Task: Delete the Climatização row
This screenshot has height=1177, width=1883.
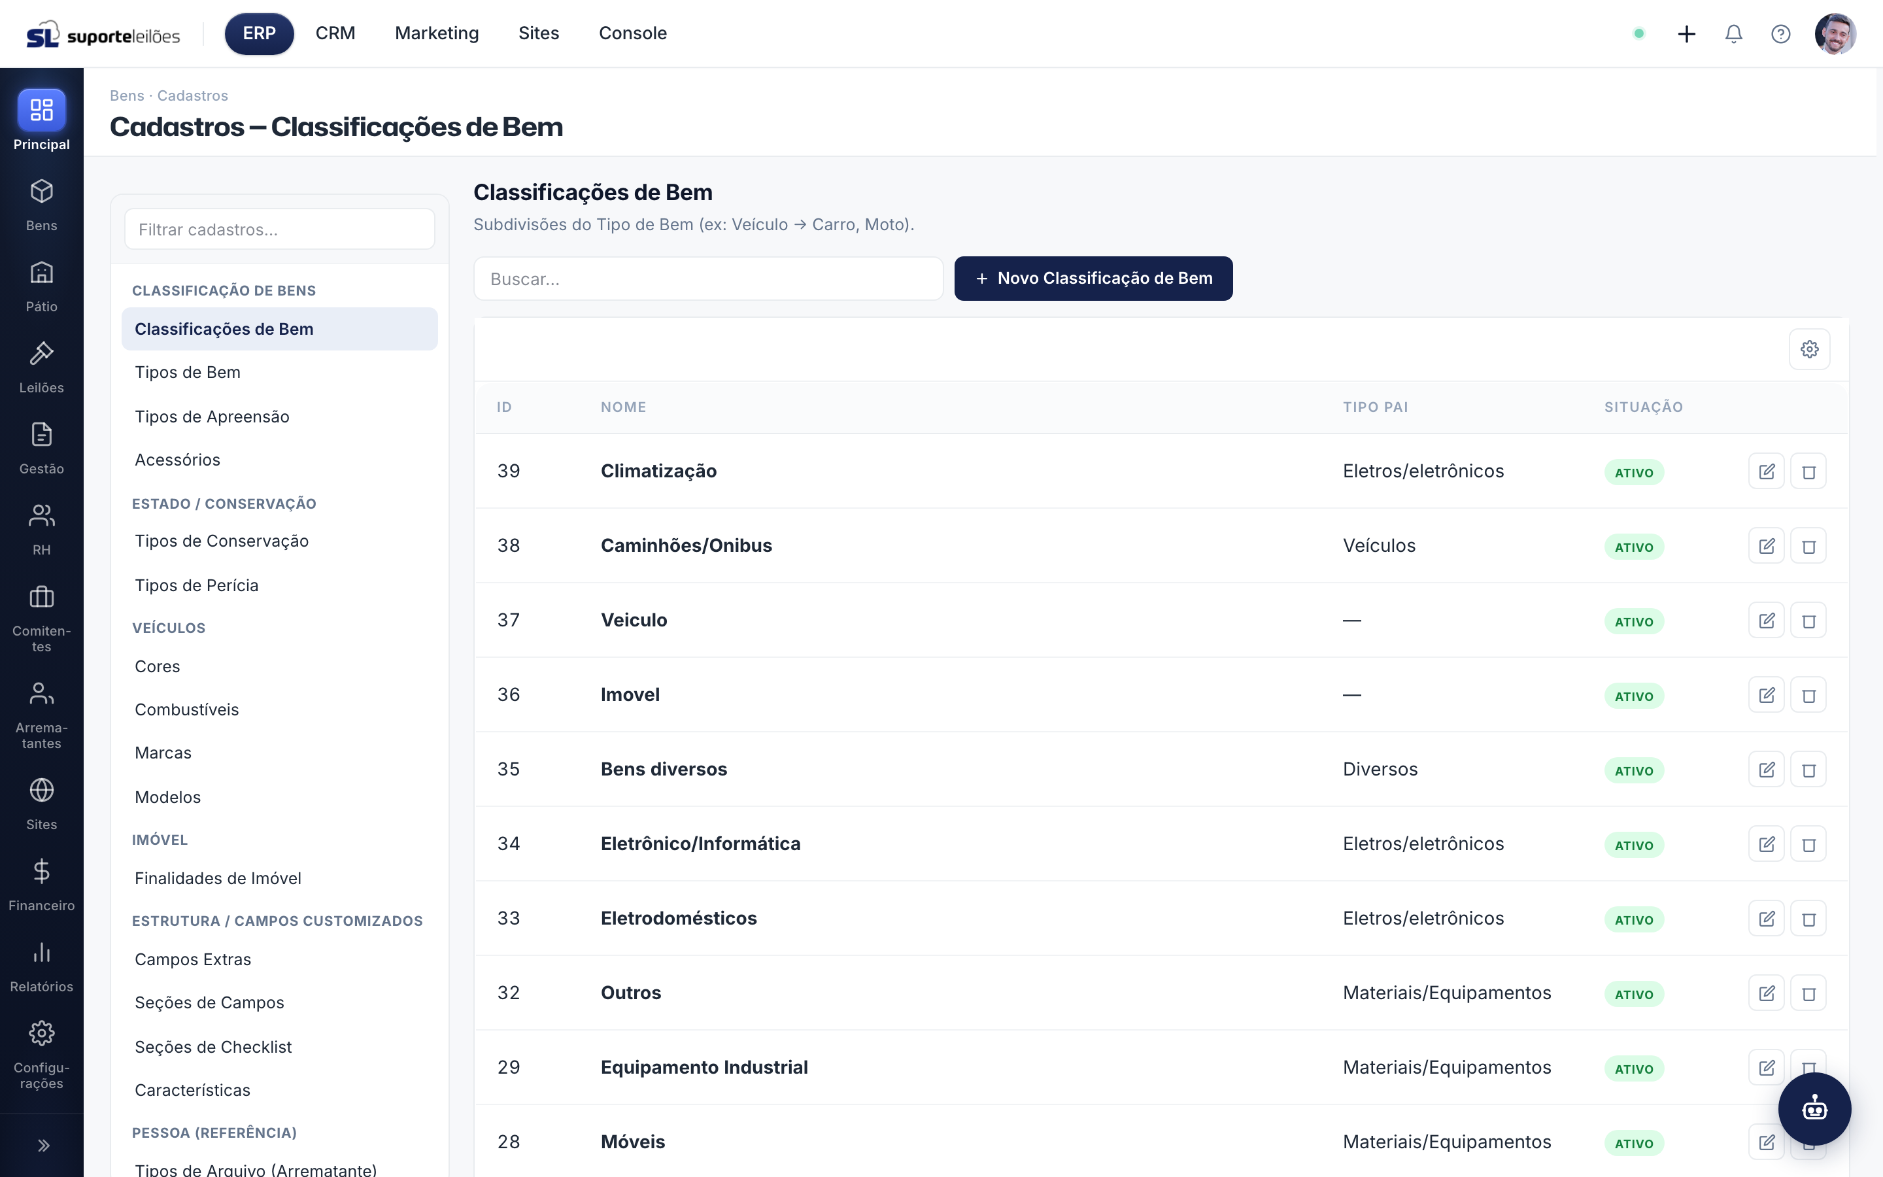Action: coord(1808,471)
